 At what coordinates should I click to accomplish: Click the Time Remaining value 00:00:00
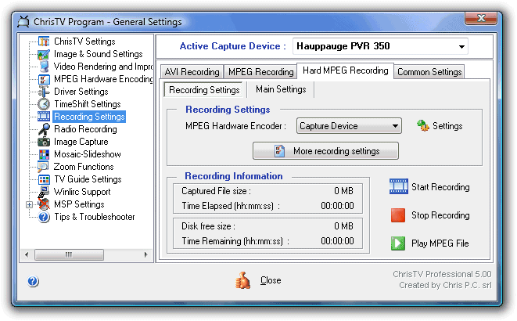(337, 241)
